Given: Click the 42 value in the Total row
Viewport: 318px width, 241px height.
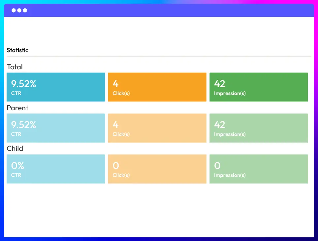Looking at the screenshot, I should (220, 84).
